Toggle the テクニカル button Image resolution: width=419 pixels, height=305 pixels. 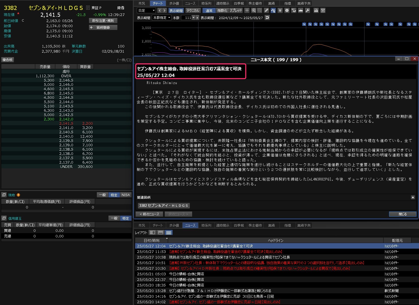[193, 10]
